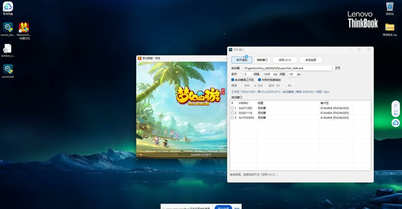Toggle the drag-scale-on-failure checkbox

pyautogui.click(x=260, y=80)
